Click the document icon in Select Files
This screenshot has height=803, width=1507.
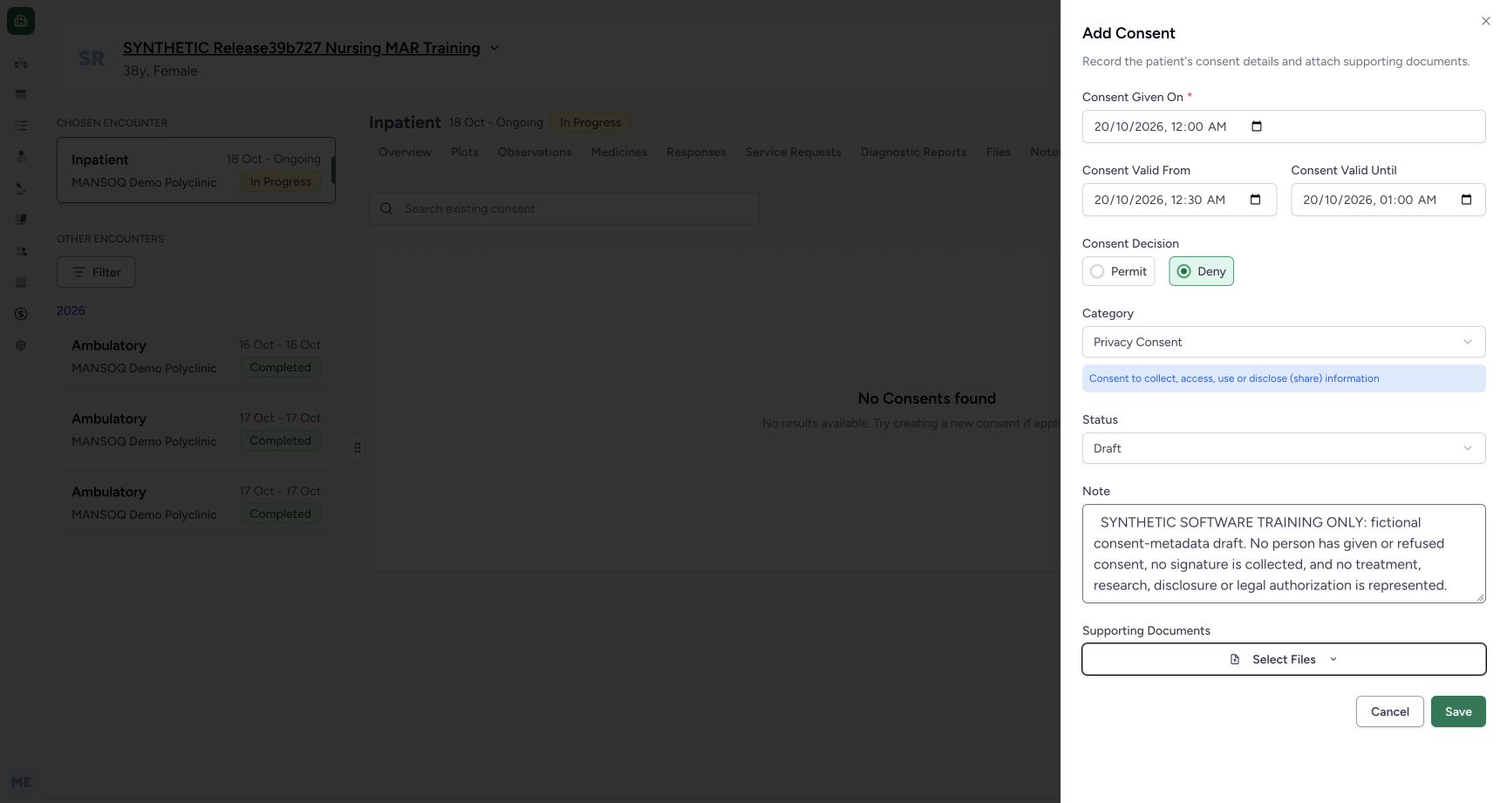(x=1235, y=659)
